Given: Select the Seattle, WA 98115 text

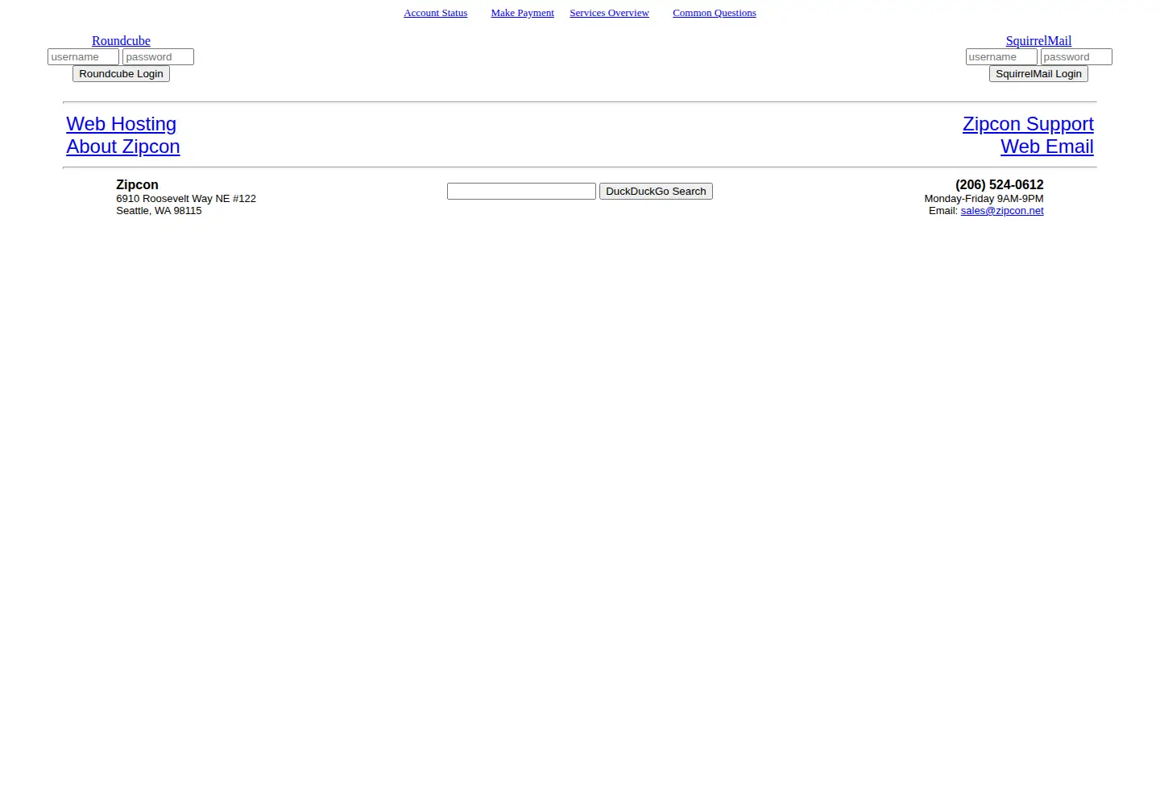Looking at the screenshot, I should click(x=159, y=211).
